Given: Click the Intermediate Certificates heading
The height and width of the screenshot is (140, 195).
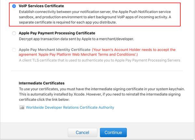Looking at the screenshot, I should tap(42, 83).
